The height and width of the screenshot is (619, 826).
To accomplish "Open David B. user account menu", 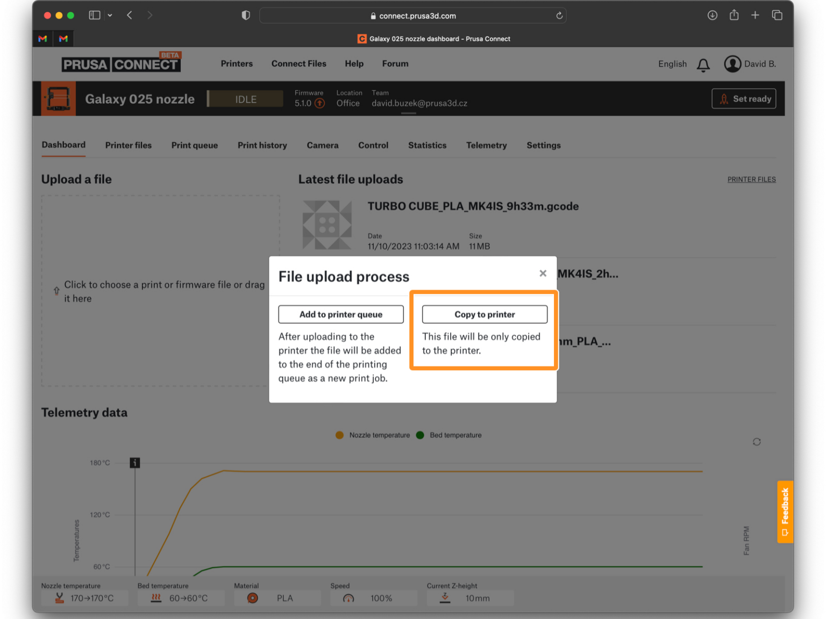I will pyautogui.click(x=750, y=64).
